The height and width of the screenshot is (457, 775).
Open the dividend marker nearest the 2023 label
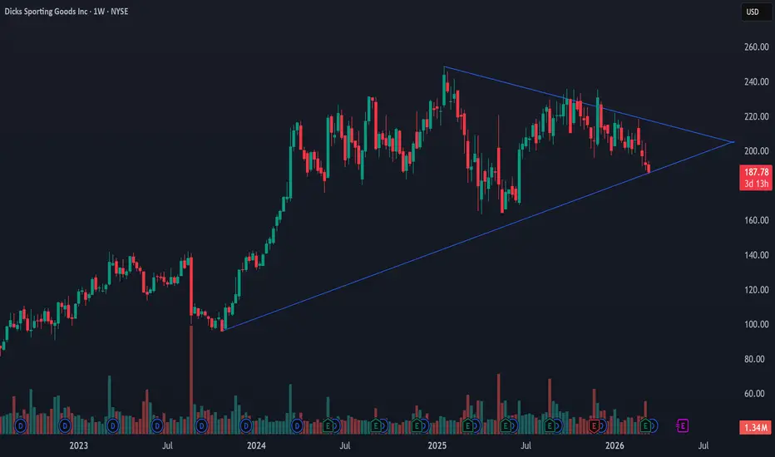click(65, 425)
